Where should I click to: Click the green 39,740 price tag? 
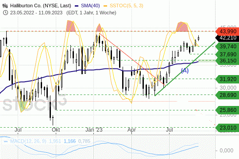click(x=227, y=46)
